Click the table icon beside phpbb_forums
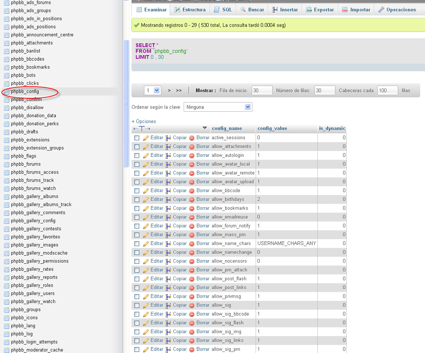This screenshot has height=353, width=425. point(7,164)
